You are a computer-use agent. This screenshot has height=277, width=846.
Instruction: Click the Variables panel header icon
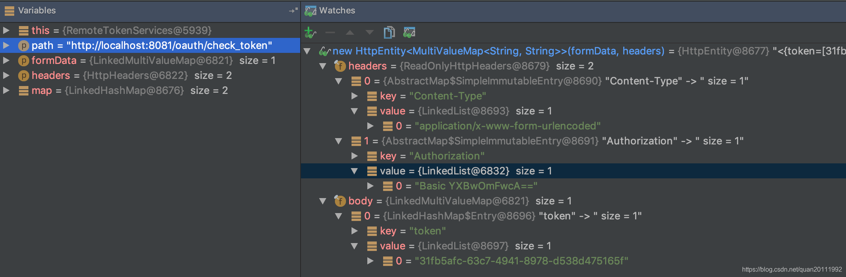(9, 11)
